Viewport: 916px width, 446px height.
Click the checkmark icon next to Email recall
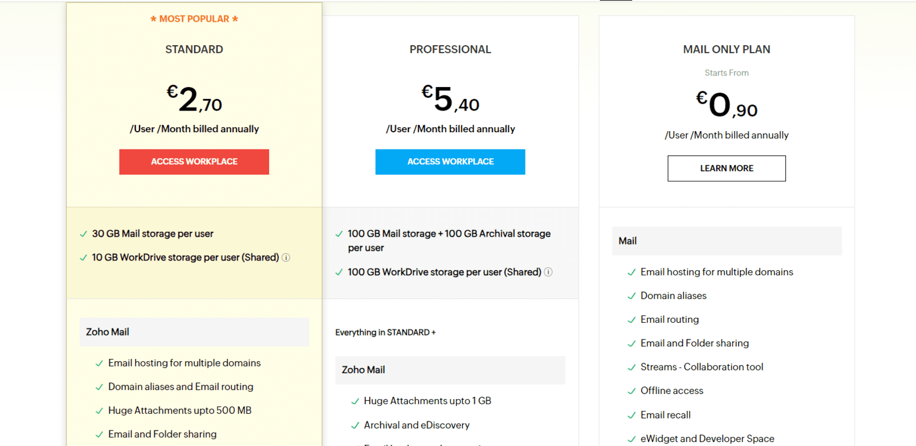tap(631, 415)
